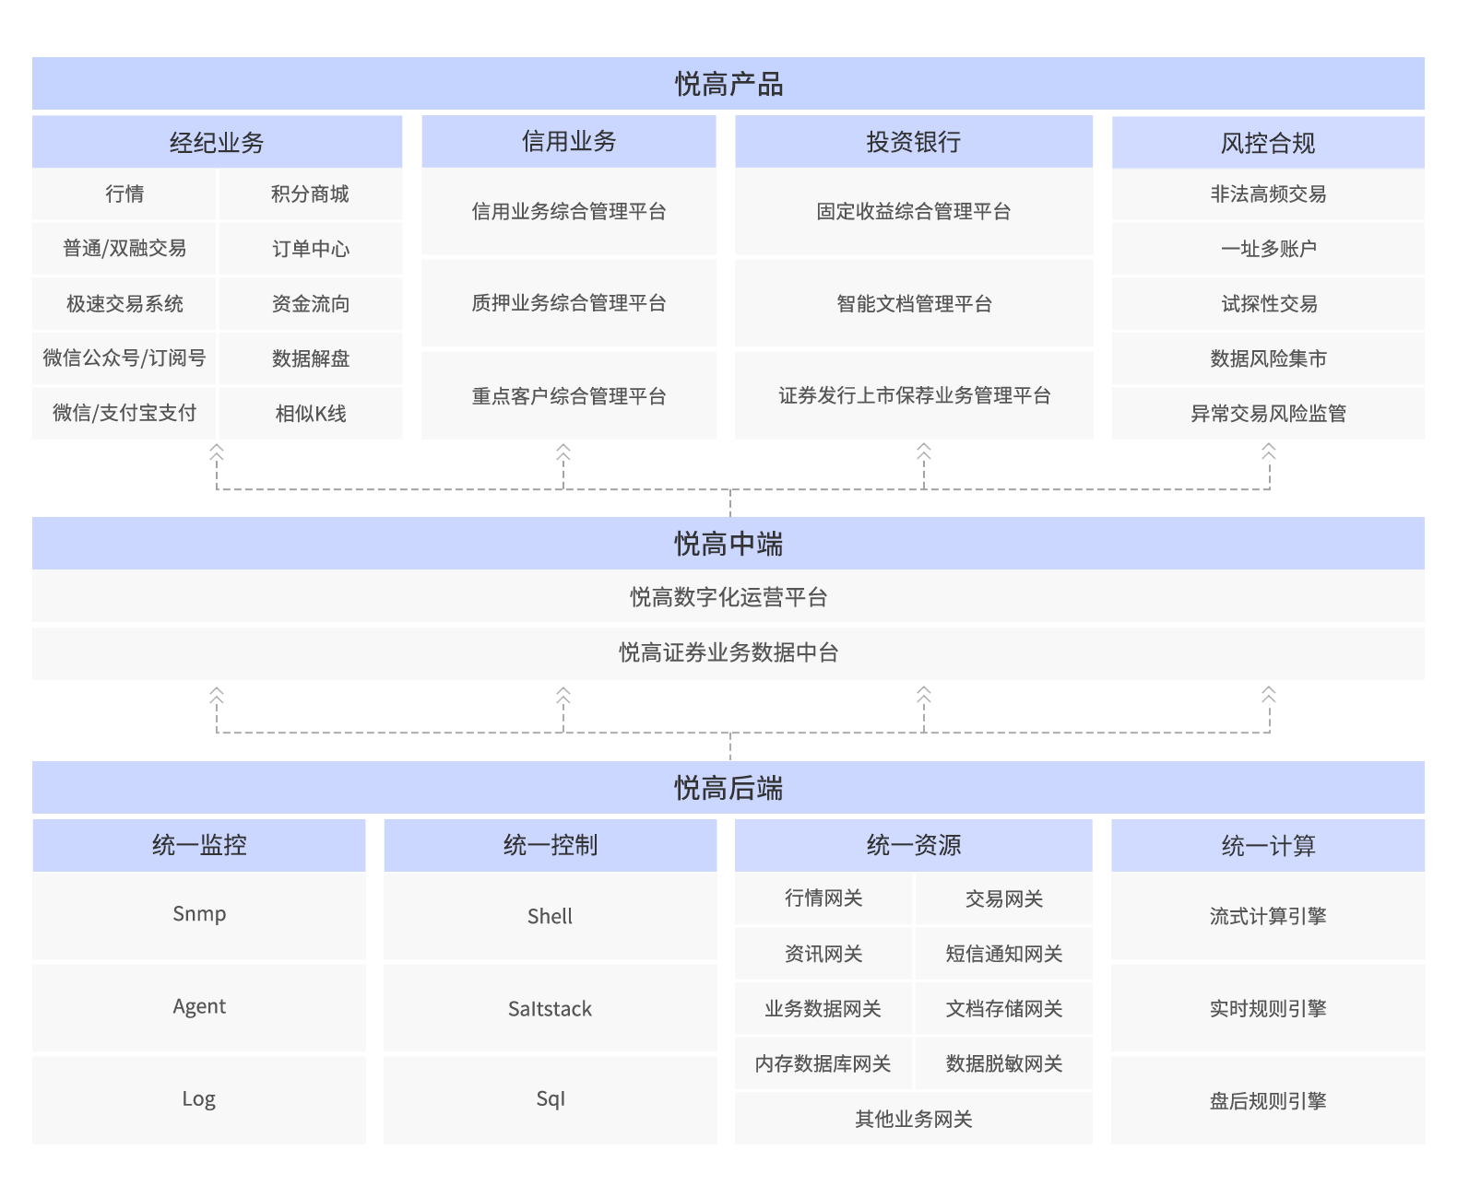Click the 数据脱敏网关 cell
1457x1197 pixels.
[x=1004, y=1063]
